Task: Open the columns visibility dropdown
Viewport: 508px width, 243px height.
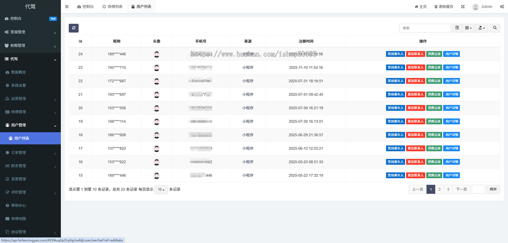Action: pyautogui.click(x=468, y=28)
